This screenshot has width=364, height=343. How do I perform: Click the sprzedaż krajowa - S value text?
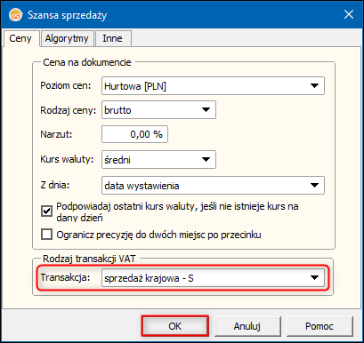[x=149, y=278]
